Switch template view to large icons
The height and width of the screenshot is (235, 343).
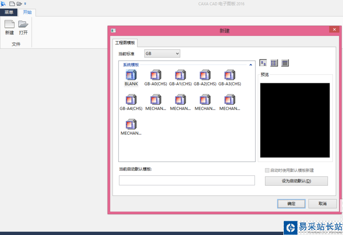pos(263,63)
